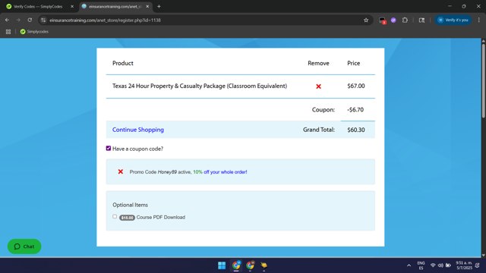Viewport: 486px width, 273px height.
Task: Open the apps grid in bookmarks bar
Action: 8,32
